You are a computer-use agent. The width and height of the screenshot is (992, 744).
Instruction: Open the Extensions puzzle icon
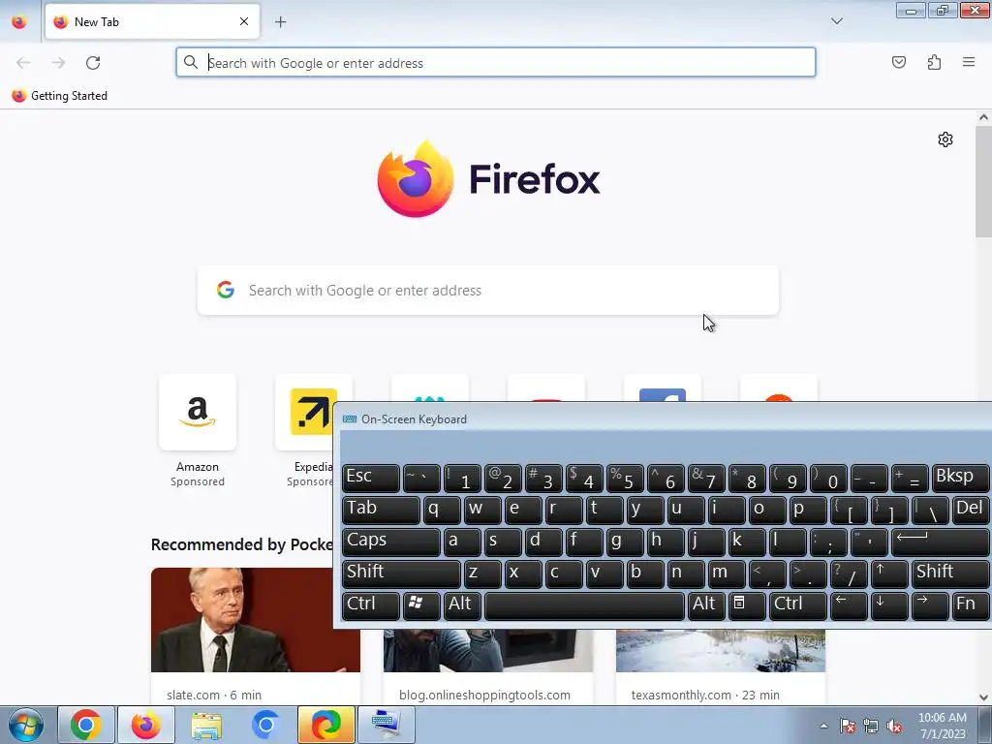click(934, 62)
